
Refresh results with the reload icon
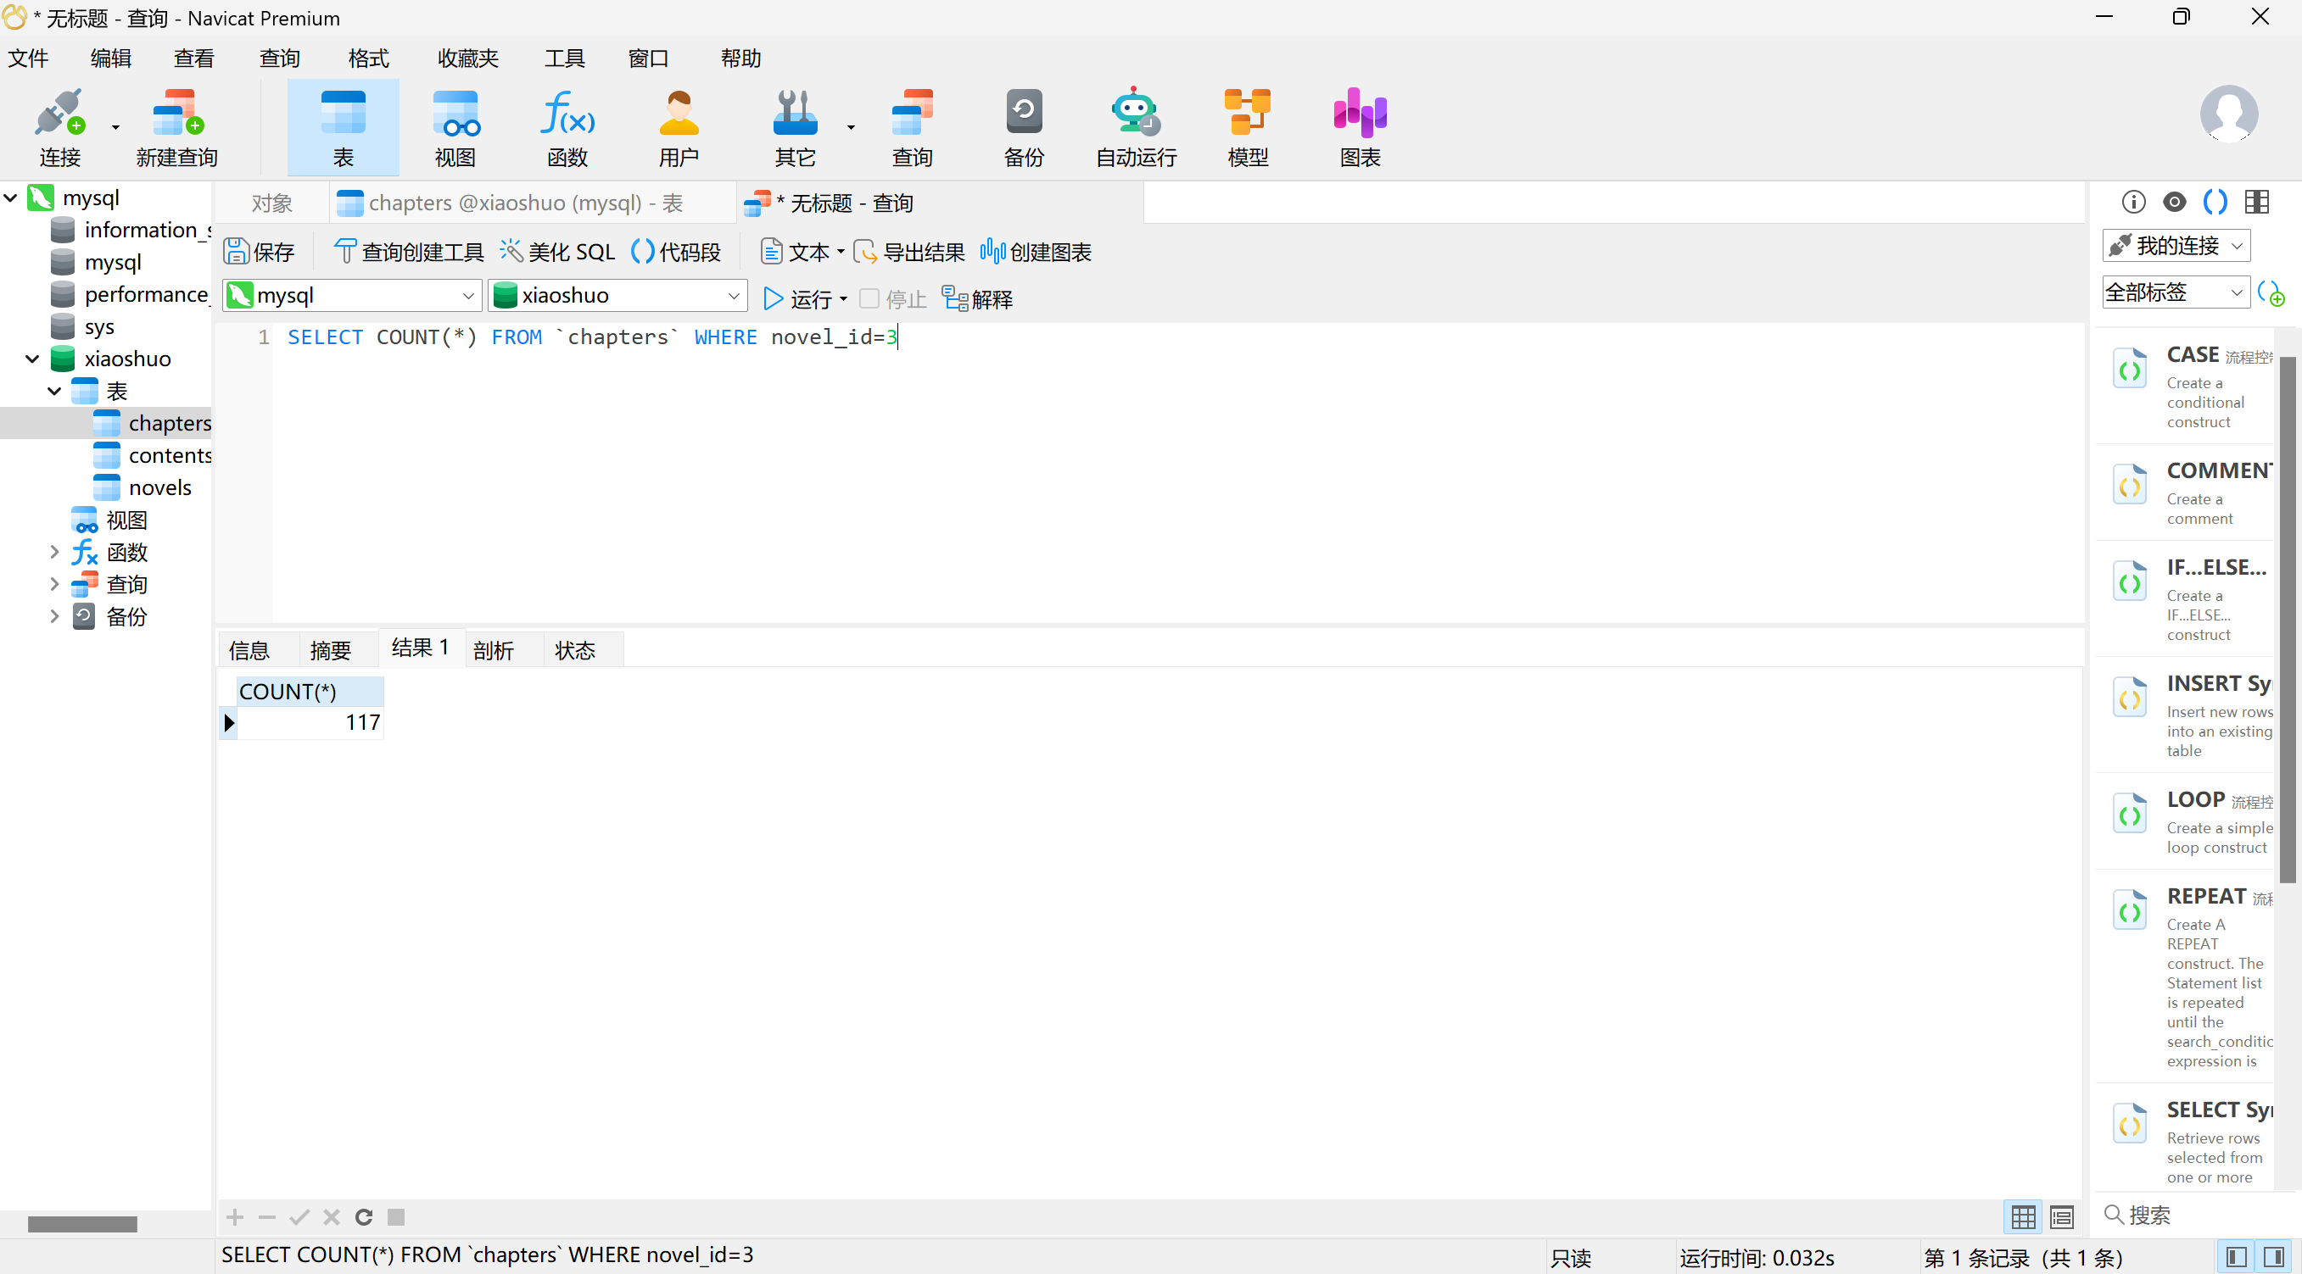pyautogui.click(x=364, y=1217)
